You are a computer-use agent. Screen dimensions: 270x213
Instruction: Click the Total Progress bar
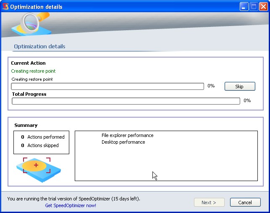(x=126, y=101)
